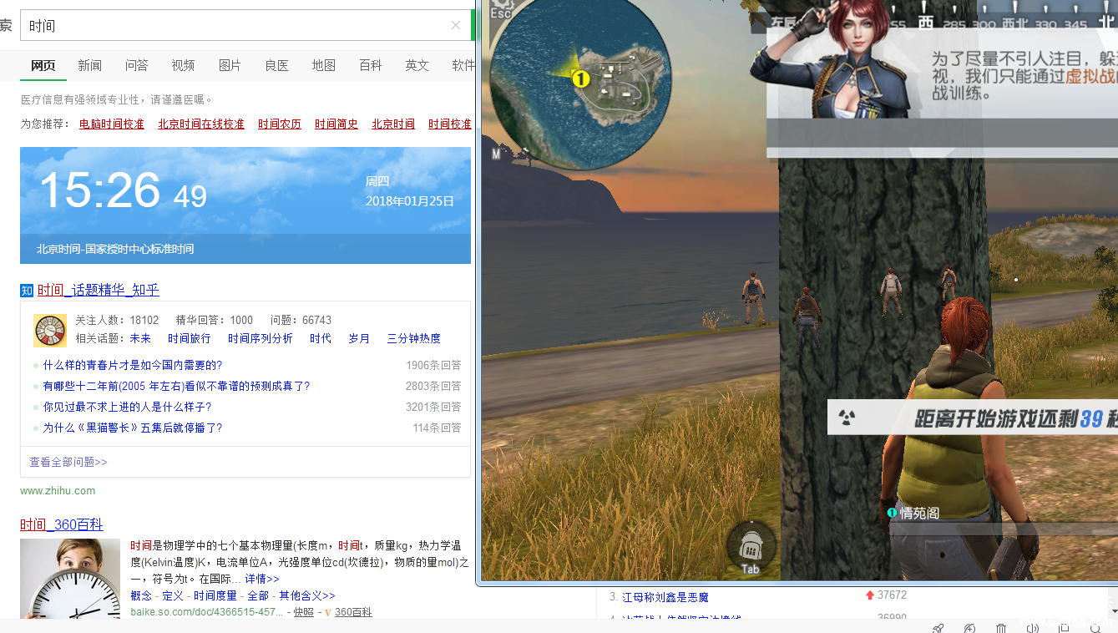Open question about 2005 predictions coming true

[x=176, y=386]
